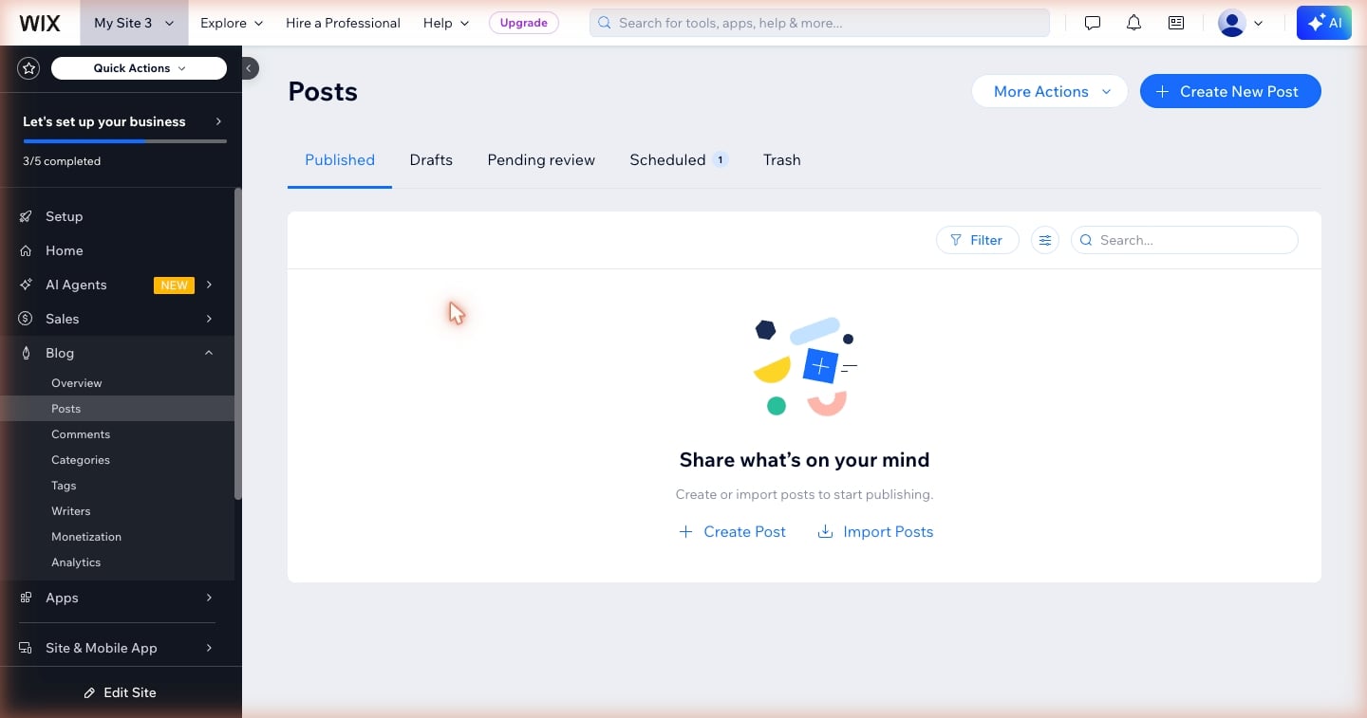Click the Import Posts link

875,532
